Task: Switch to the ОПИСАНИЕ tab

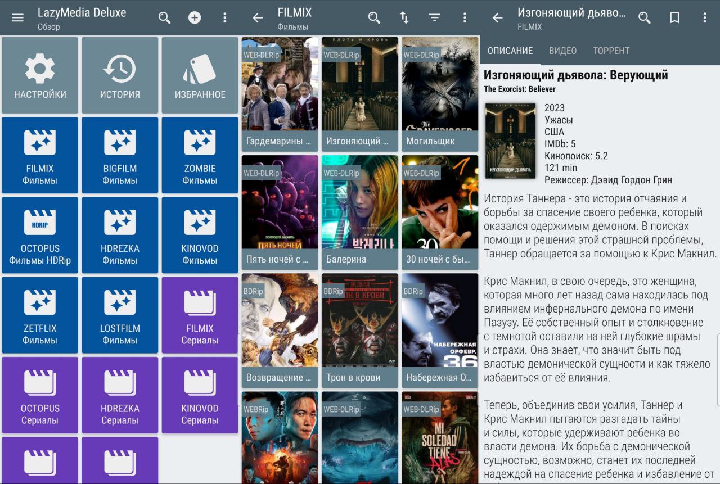Action: pyautogui.click(x=510, y=51)
